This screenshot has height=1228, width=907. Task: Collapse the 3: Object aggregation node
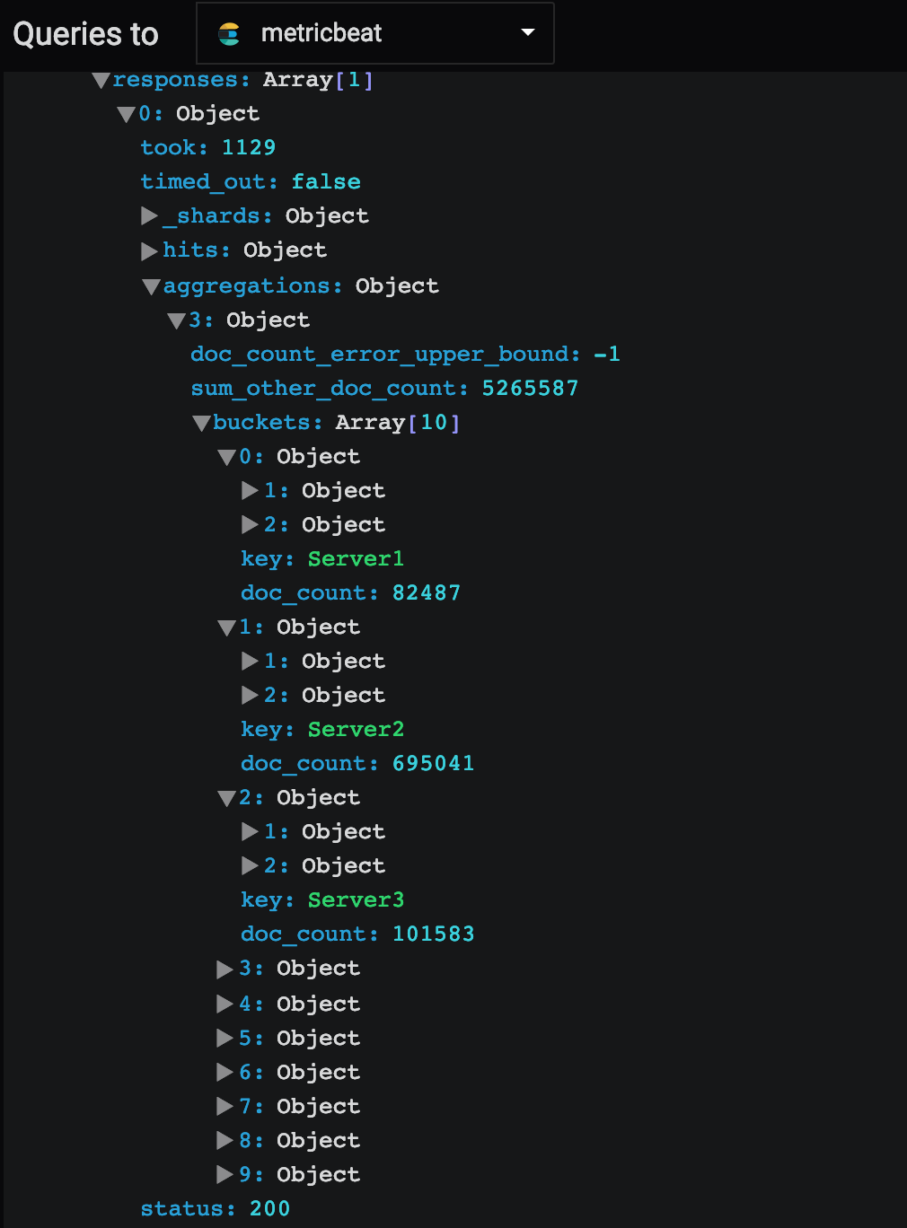click(x=176, y=320)
